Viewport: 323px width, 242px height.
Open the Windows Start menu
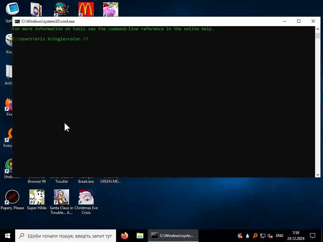[8, 236]
